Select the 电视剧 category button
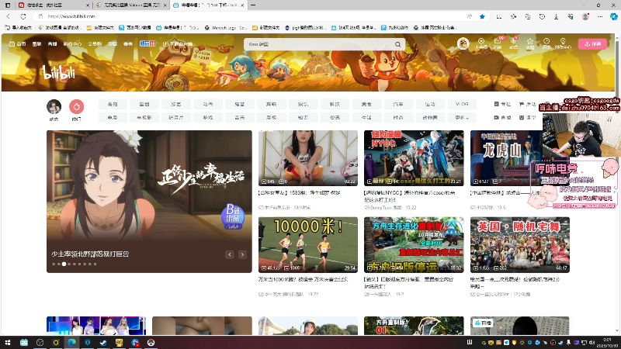 pyautogui.click(x=144, y=118)
